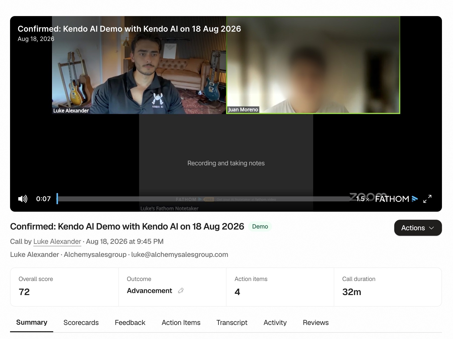Click the Advancement outcome value

point(149,291)
